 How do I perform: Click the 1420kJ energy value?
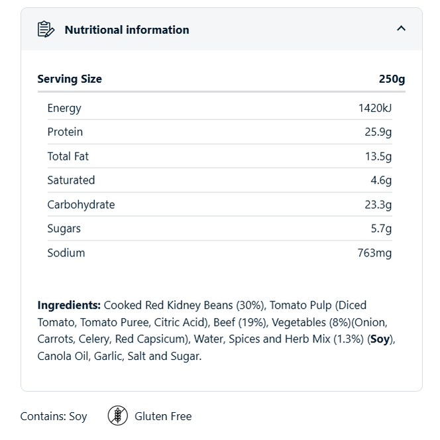tap(375, 108)
